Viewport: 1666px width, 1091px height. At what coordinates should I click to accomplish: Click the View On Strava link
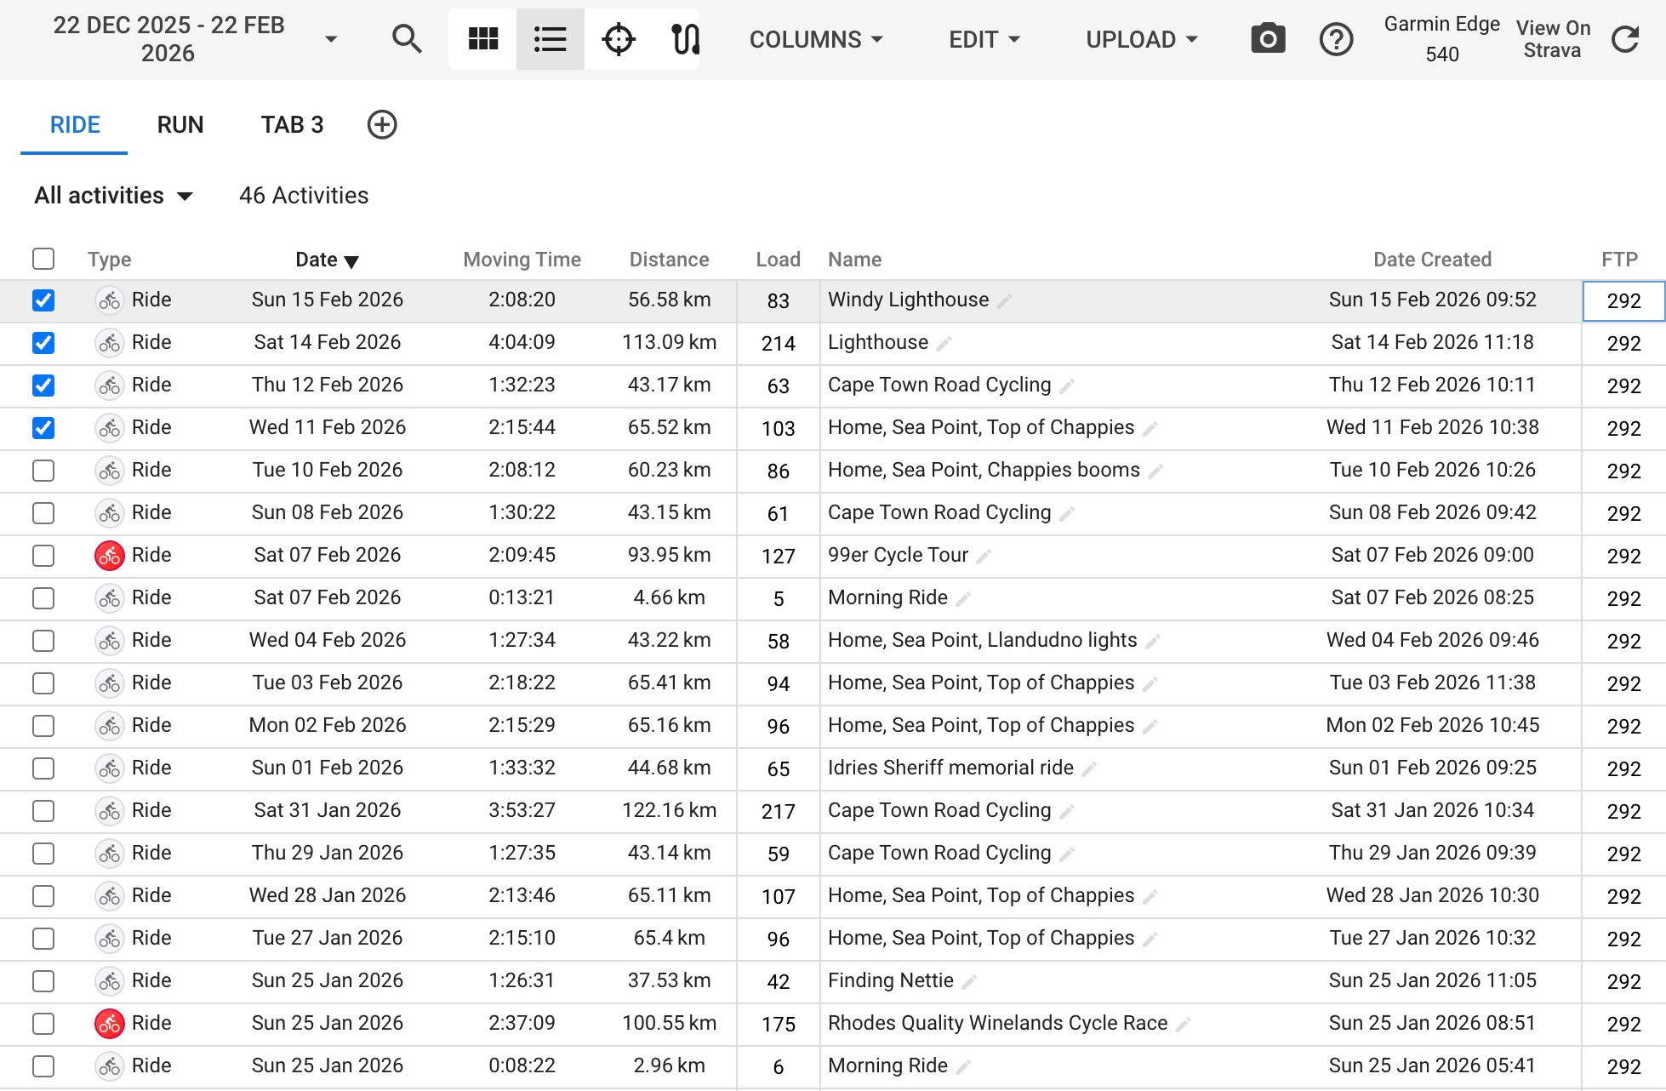point(1552,38)
